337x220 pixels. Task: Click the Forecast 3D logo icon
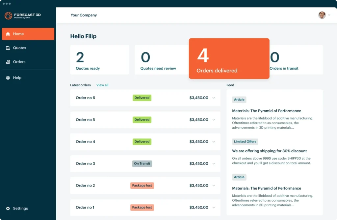point(8,16)
